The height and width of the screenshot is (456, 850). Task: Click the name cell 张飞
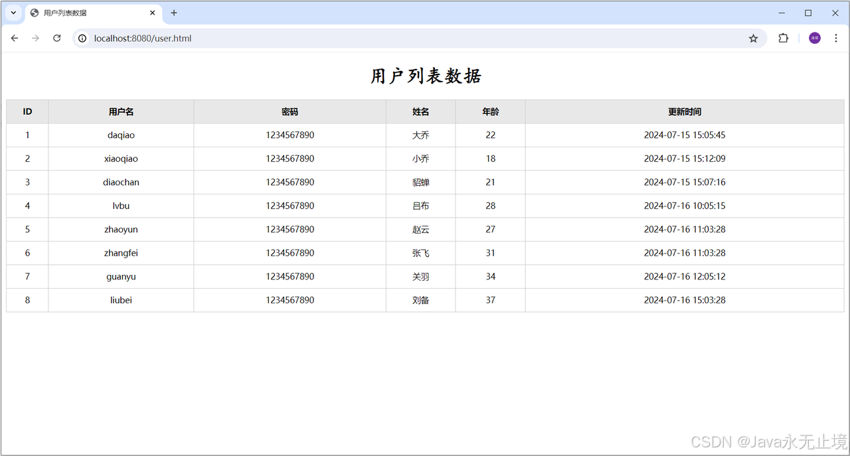coord(421,253)
